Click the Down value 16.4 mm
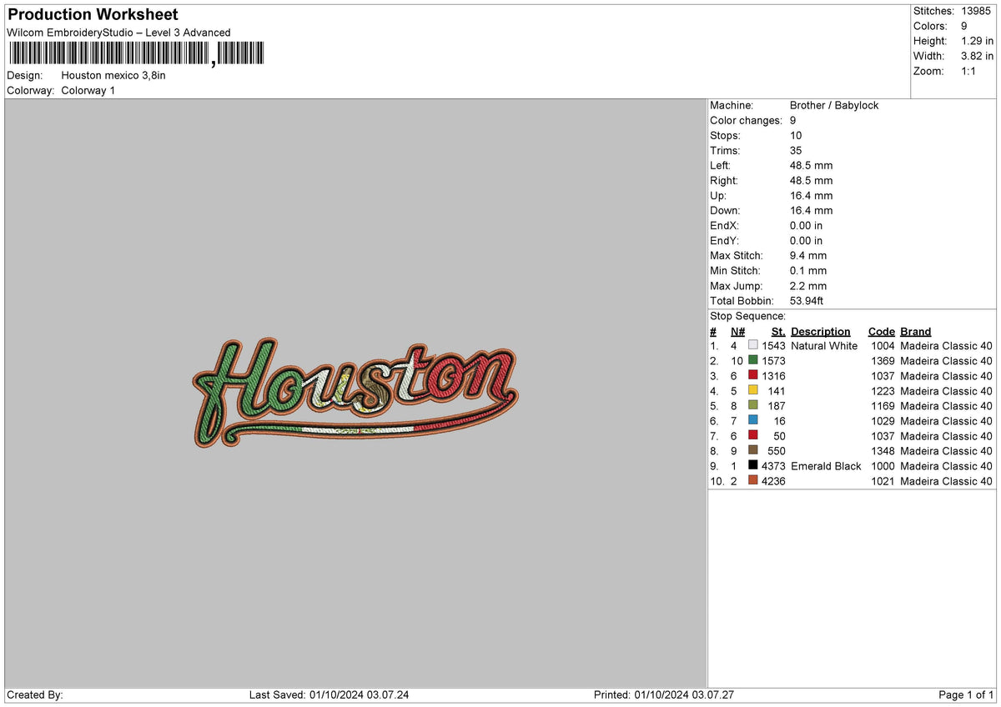This screenshot has width=1001, height=707. pyautogui.click(x=811, y=210)
